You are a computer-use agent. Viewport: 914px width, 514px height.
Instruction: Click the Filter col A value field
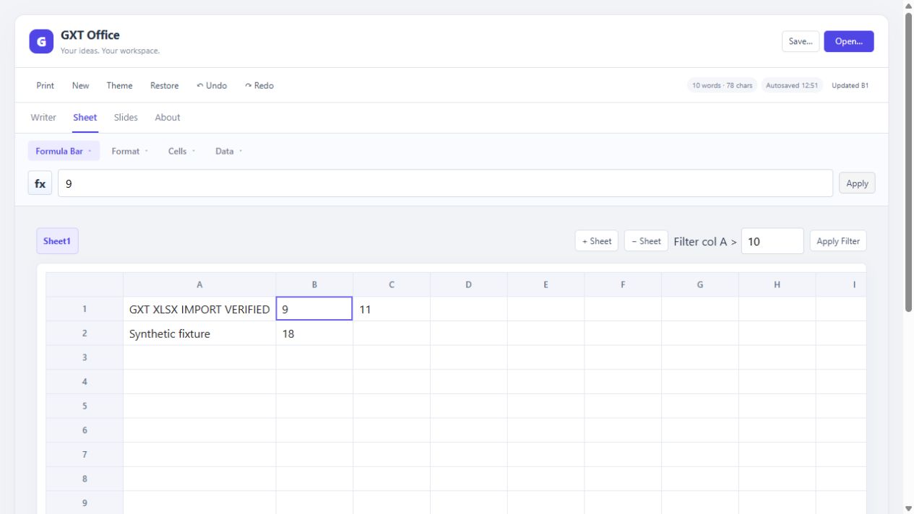pyautogui.click(x=772, y=241)
